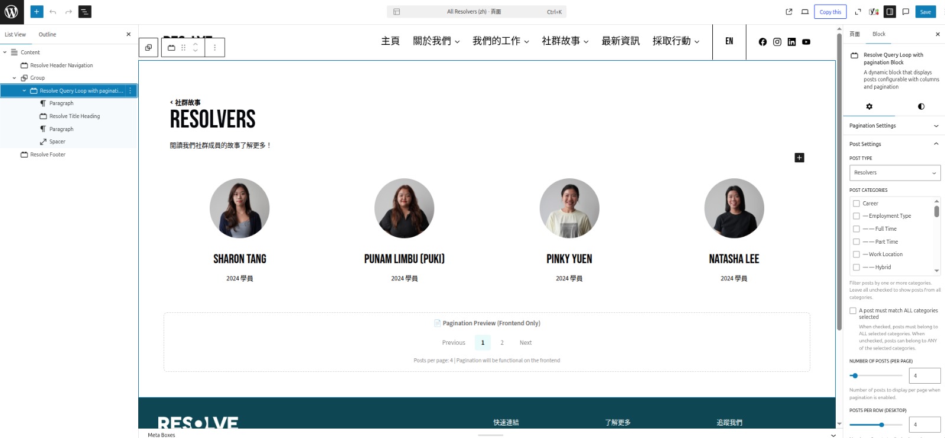Click the Instagram icon in header
Viewport: 945px width, 438px height.
[777, 42]
